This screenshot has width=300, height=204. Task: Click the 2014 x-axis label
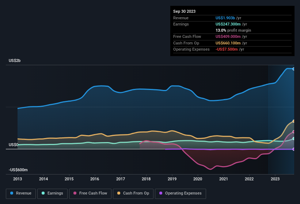click(x=43, y=179)
